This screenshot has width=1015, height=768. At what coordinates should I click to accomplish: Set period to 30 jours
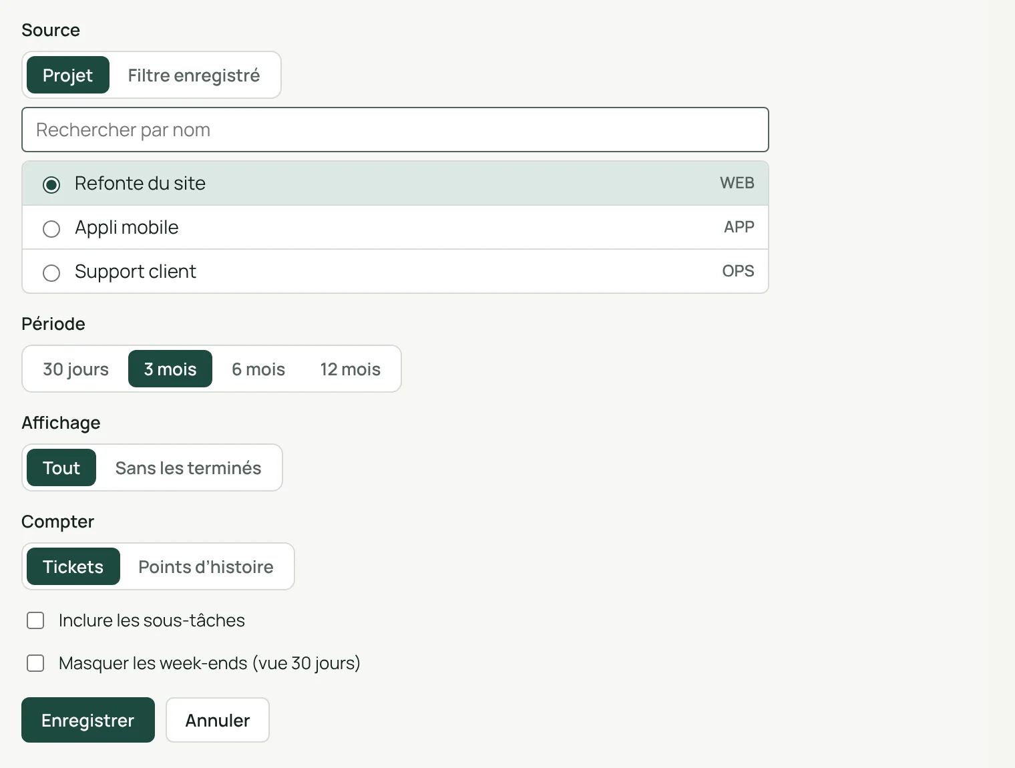click(75, 369)
